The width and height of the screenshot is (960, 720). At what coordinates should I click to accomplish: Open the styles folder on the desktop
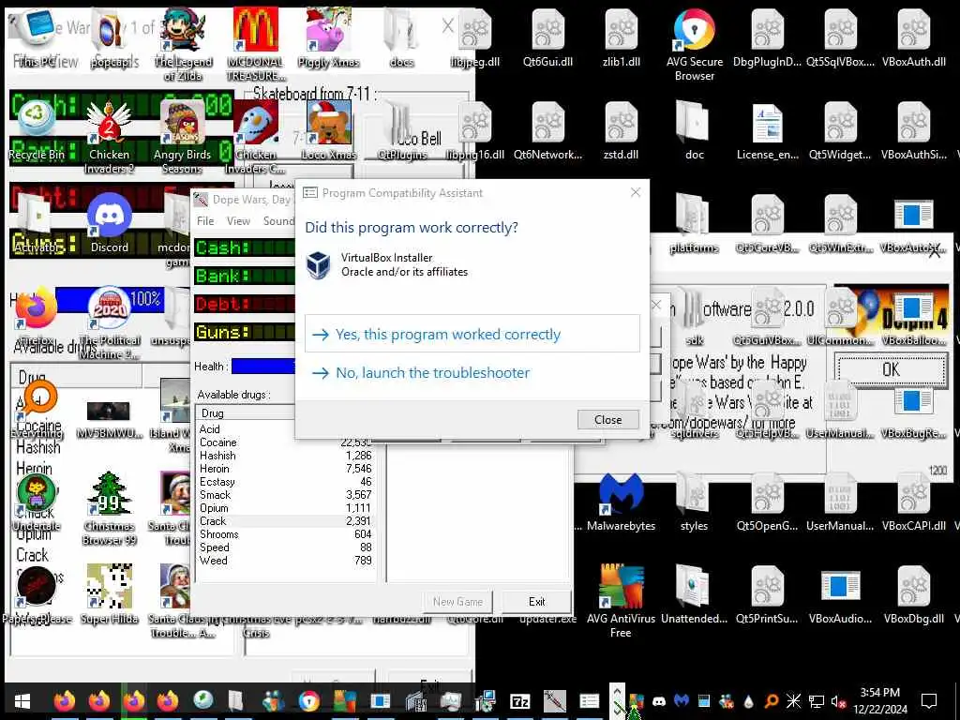[695, 502]
